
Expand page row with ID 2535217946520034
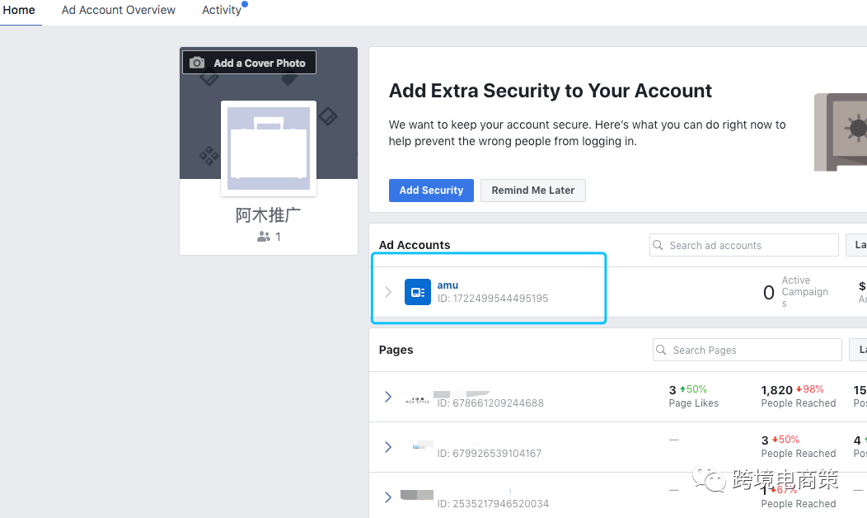point(388,497)
